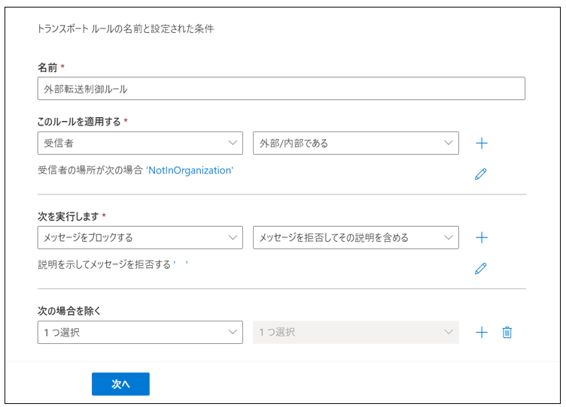Click the 名前 field label
The width and height of the screenshot is (566, 407).
pyautogui.click(x=47, y=68)
